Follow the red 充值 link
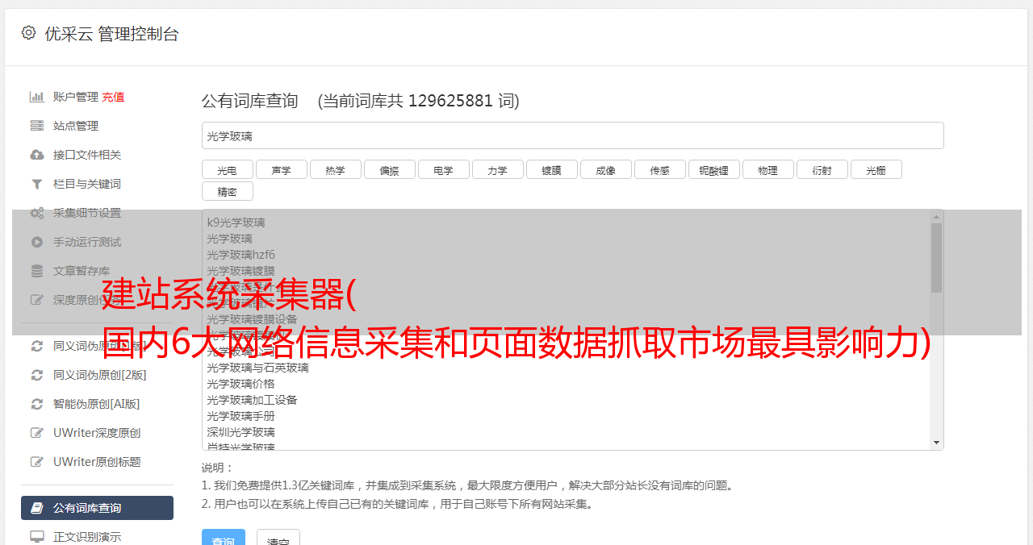 point(113,97)
